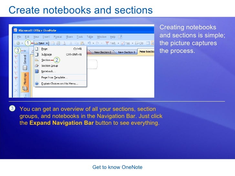Open the dropdown arrow beside Tag
235x176 pixels.
tap(132, 43)
